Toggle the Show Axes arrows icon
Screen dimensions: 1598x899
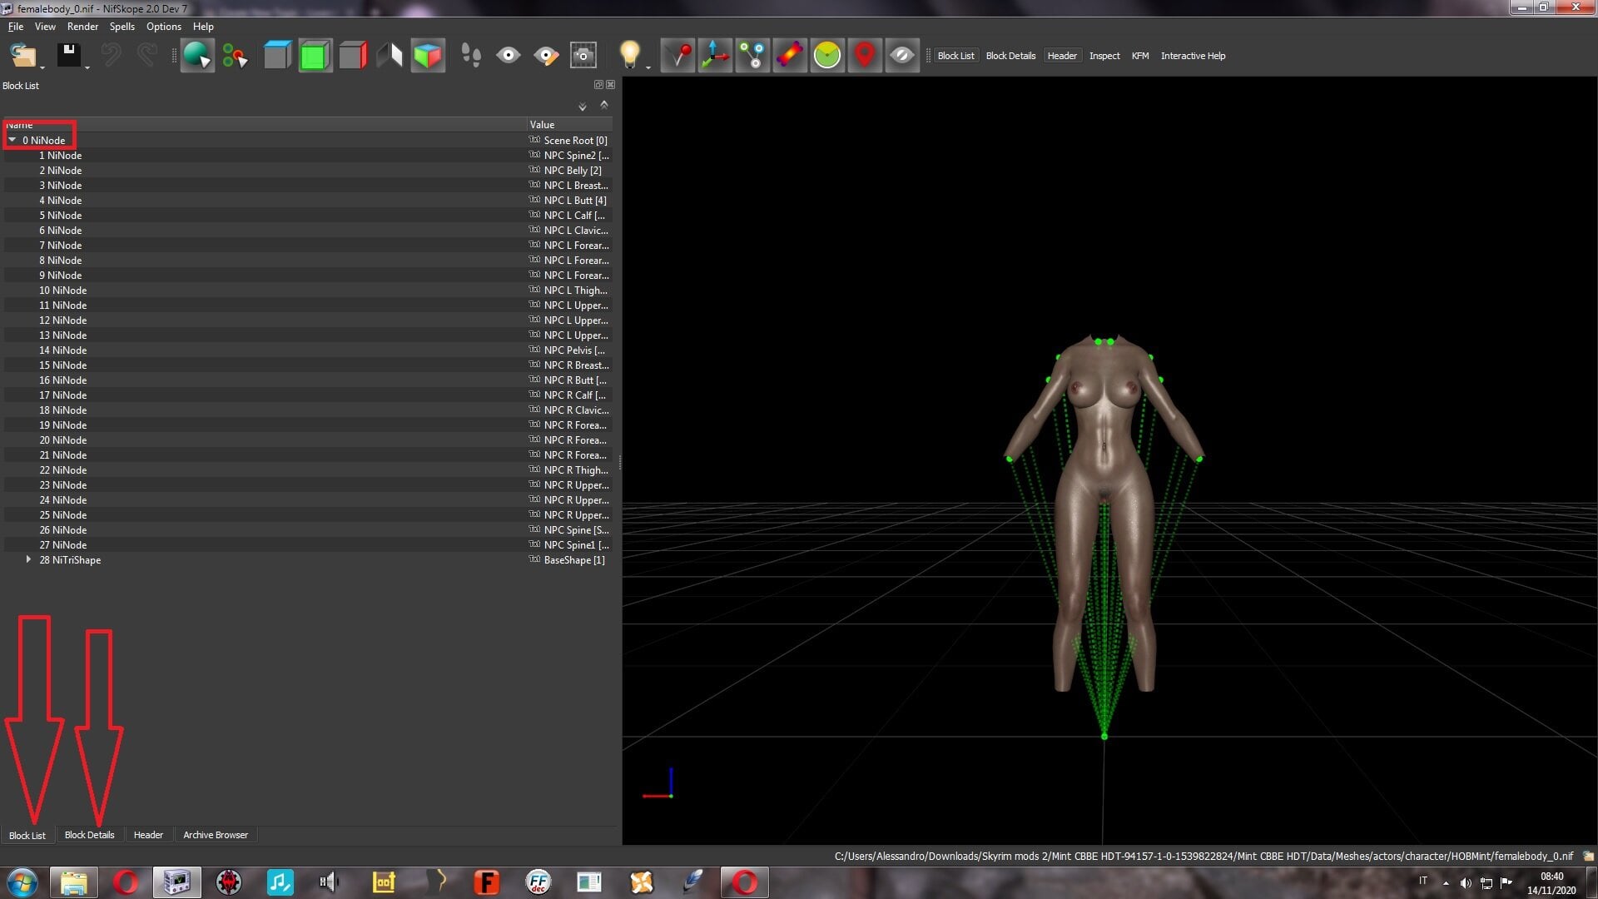[715, 56]
